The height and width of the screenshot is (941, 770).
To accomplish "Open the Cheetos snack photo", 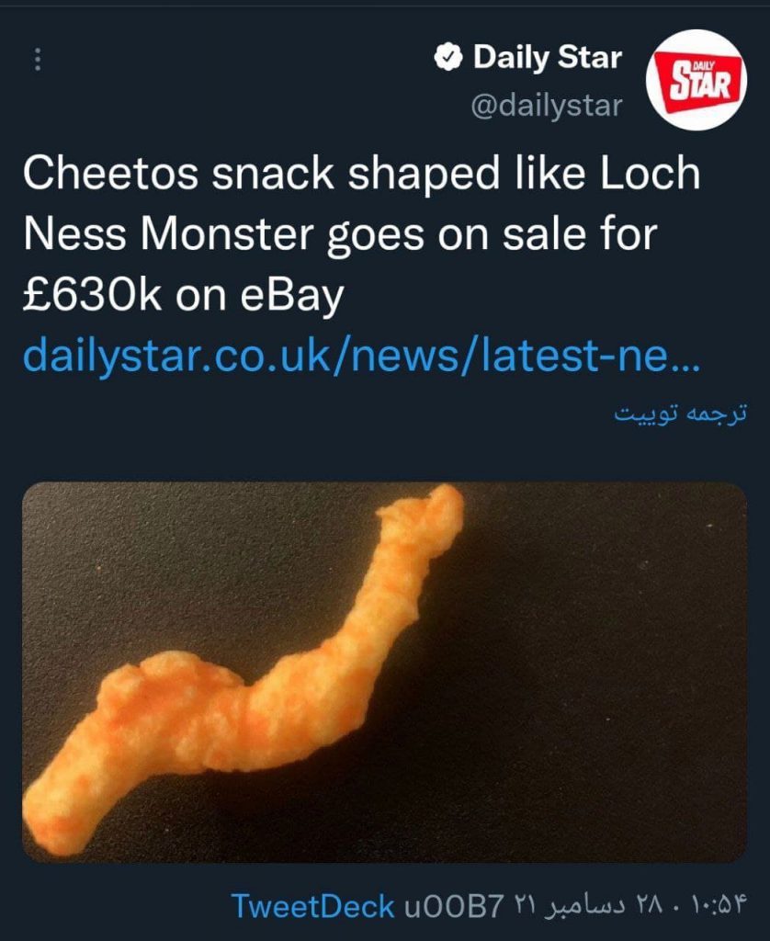I will coord(385,672).
